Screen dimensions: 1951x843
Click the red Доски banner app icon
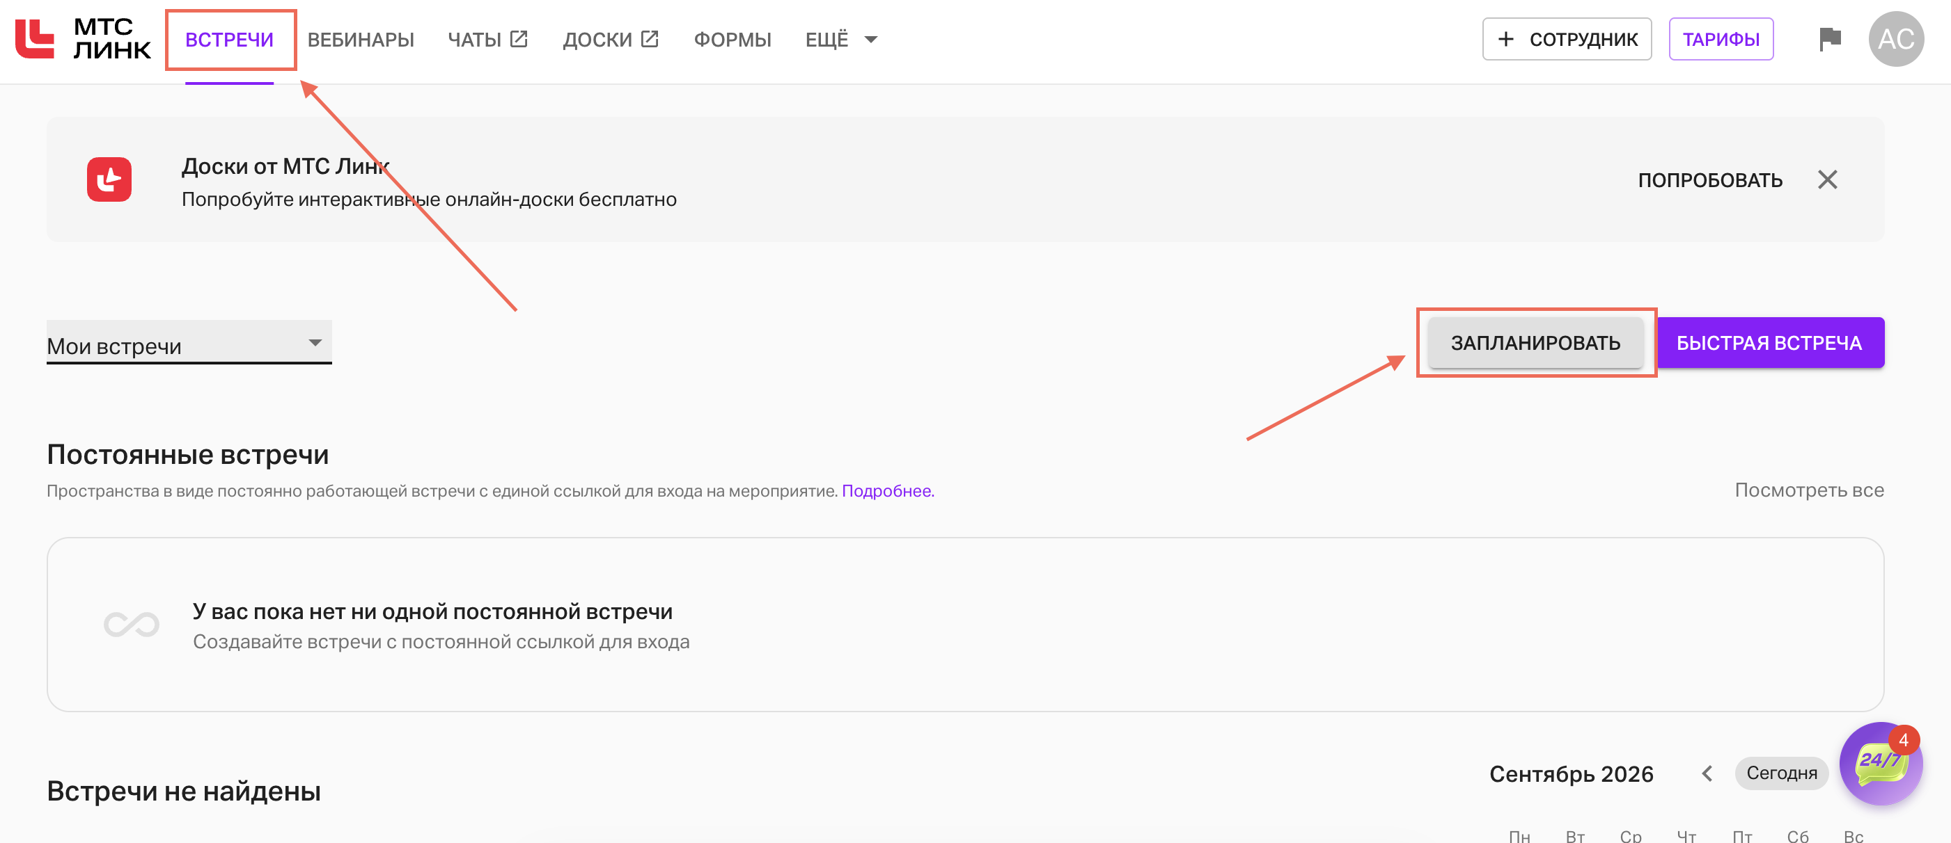(109, 179)
